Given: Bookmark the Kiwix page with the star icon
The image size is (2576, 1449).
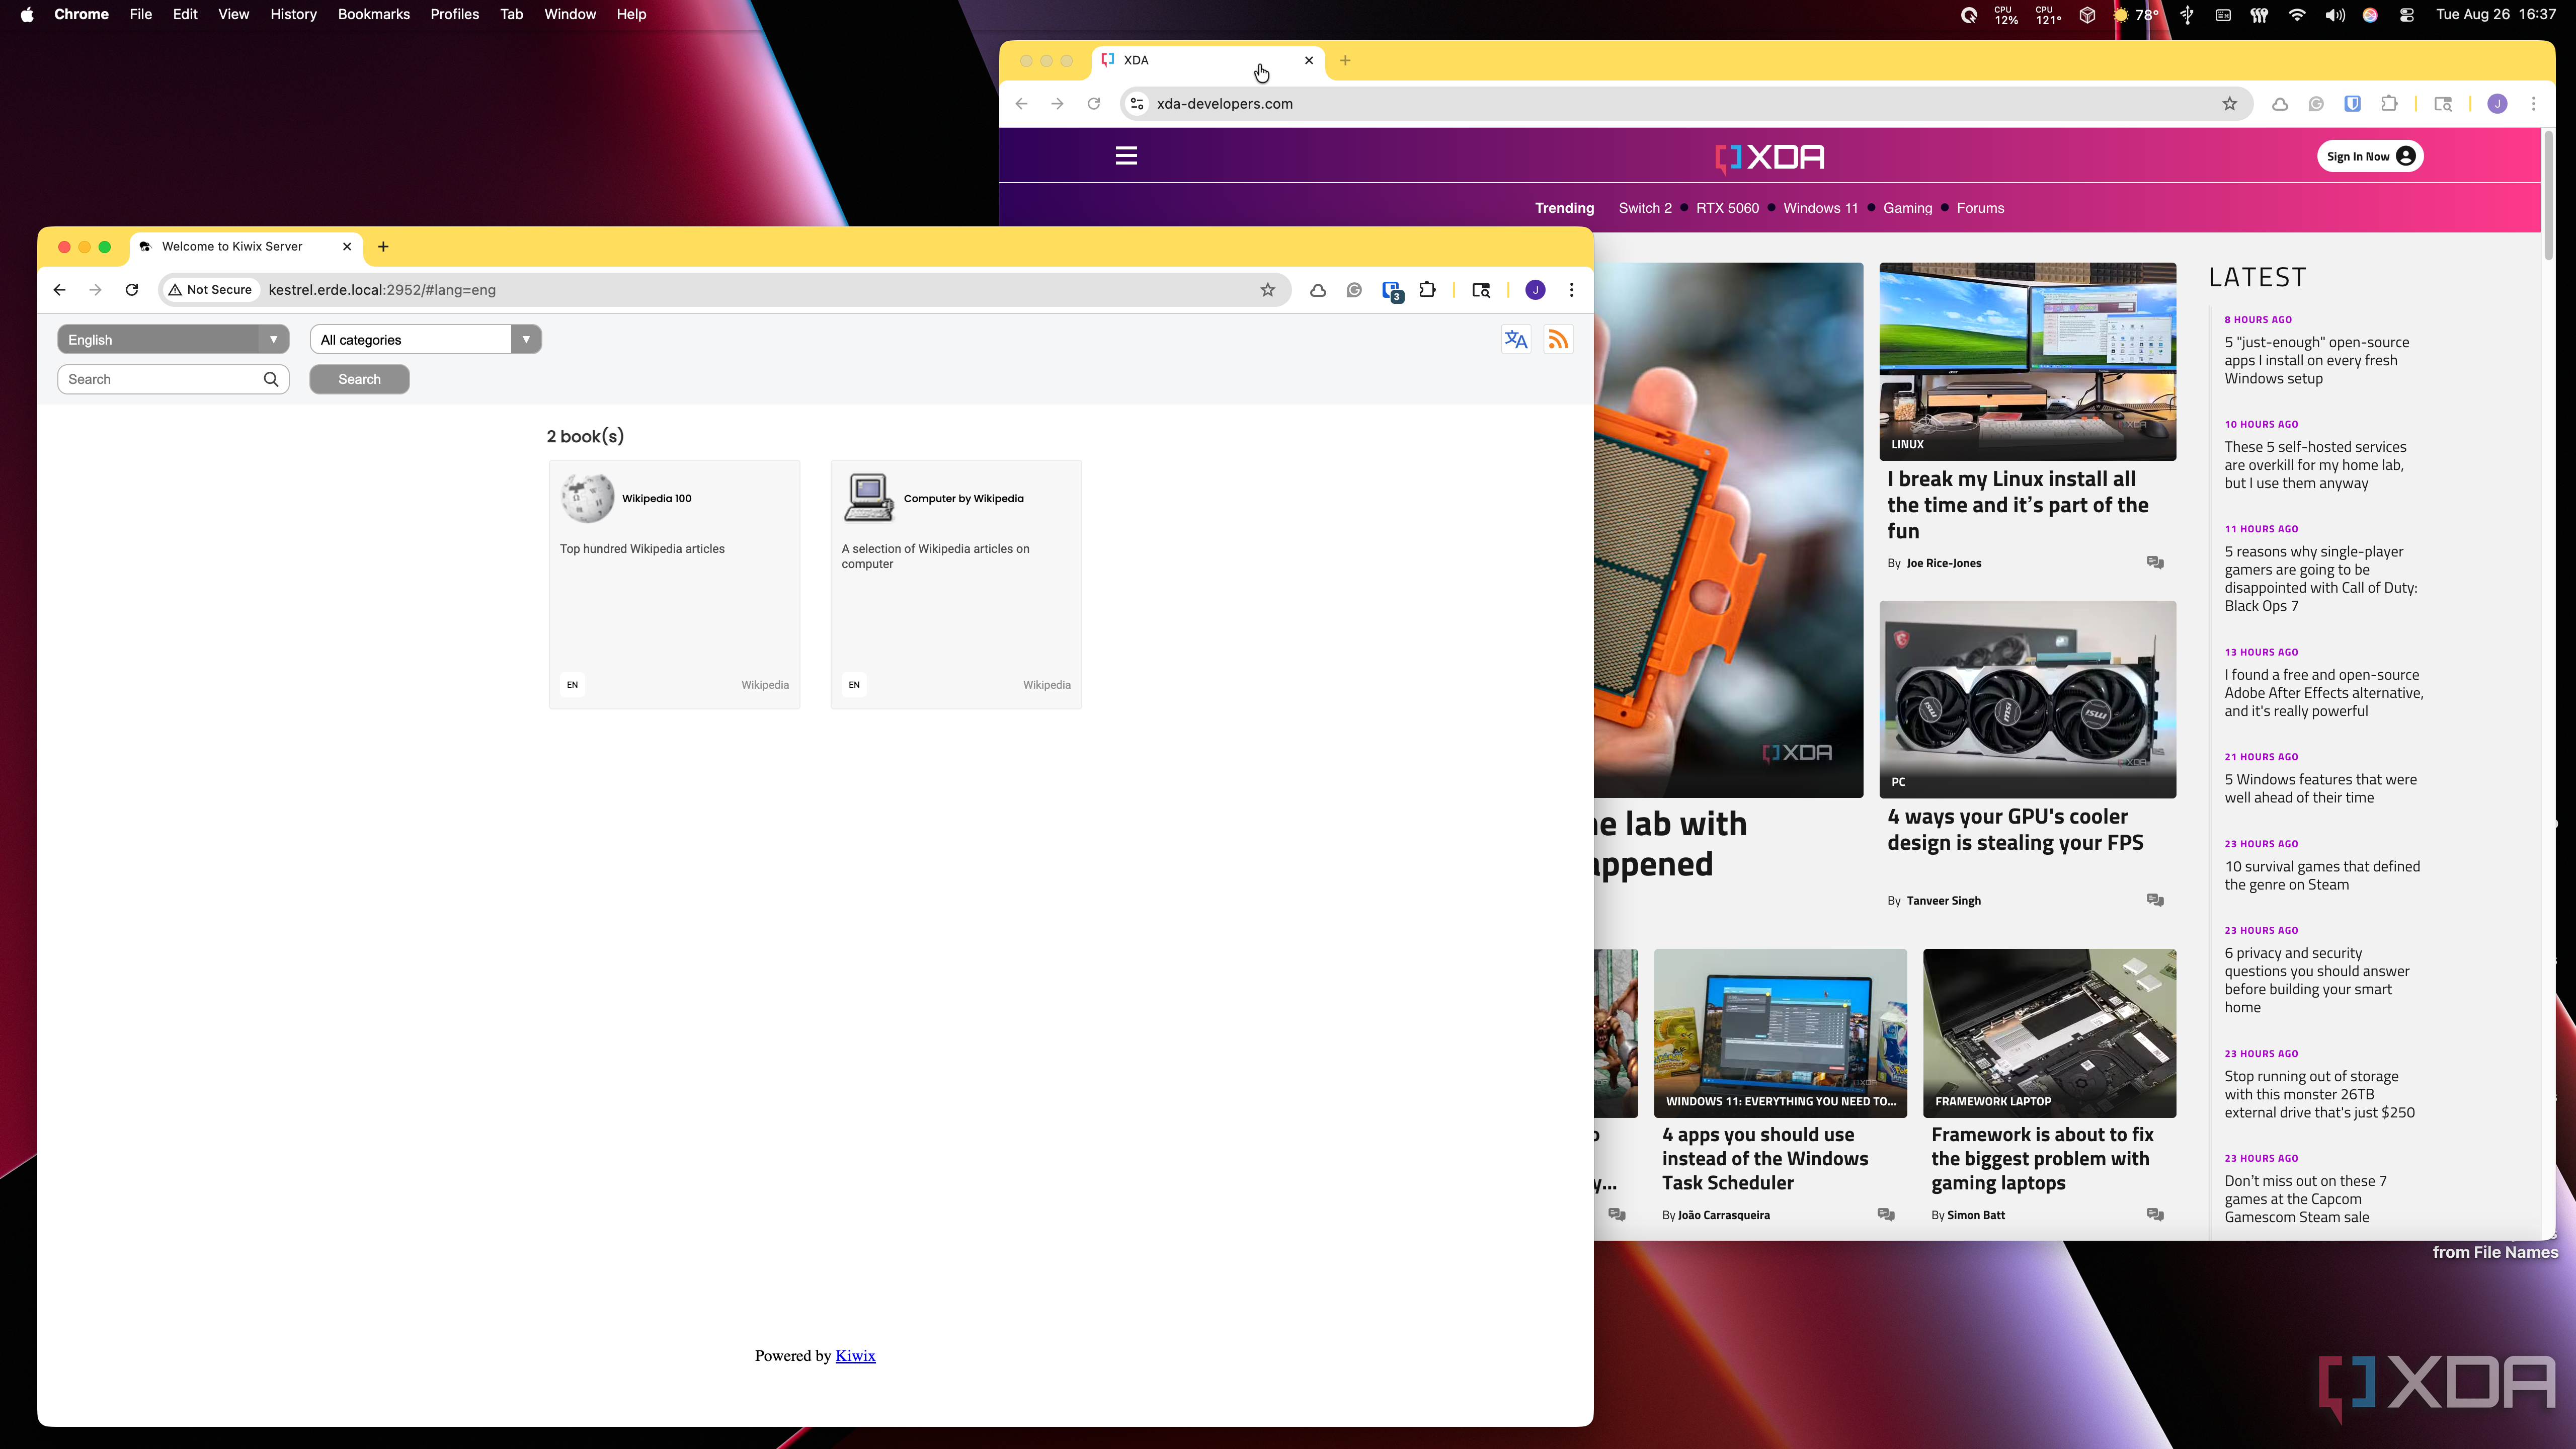Looking at the screenshot, I should [x=1268, y=290].
